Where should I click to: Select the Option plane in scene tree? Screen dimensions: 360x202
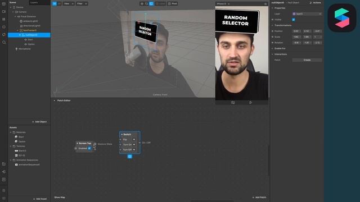click(30, 44)
